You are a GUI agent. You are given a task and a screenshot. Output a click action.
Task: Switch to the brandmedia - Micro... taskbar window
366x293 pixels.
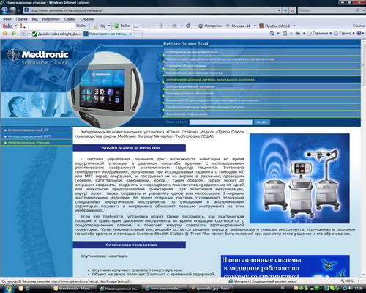coord(73,289)
